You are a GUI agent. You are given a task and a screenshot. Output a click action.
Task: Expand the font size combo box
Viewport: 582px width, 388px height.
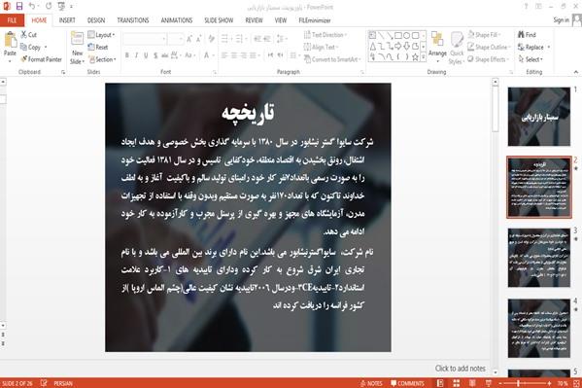(181, 39)
